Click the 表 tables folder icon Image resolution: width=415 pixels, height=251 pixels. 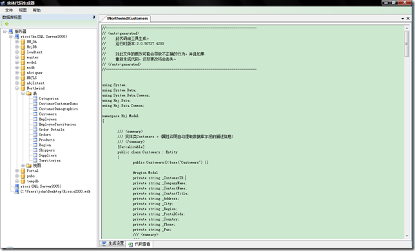(29, 94)
